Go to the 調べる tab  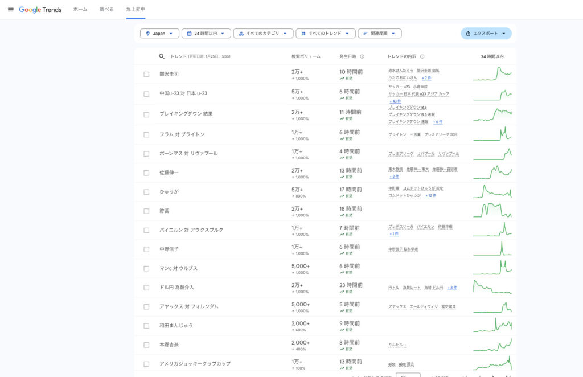pyautogui.click(x=106, y=10)
